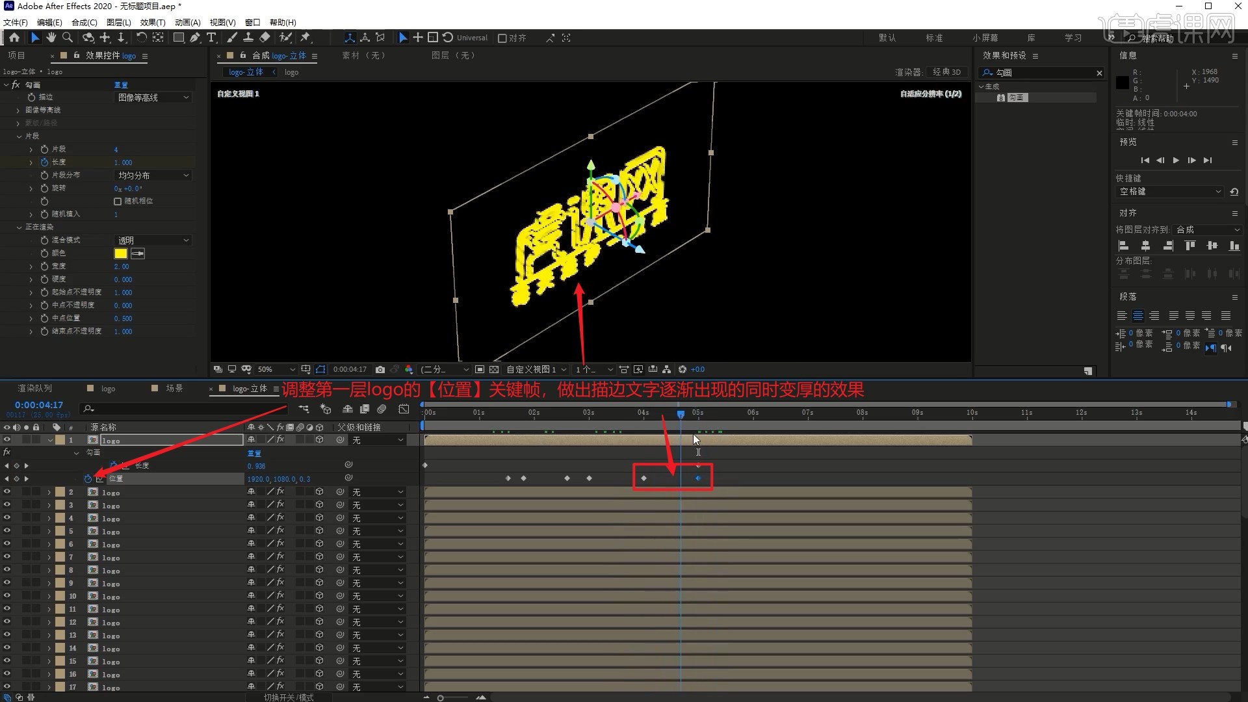The height and width of the screenshot is (702, 1248).
Task: Hide layer 2 logo visibility eye
Action: pyautogui.click(x=7, y=492)
